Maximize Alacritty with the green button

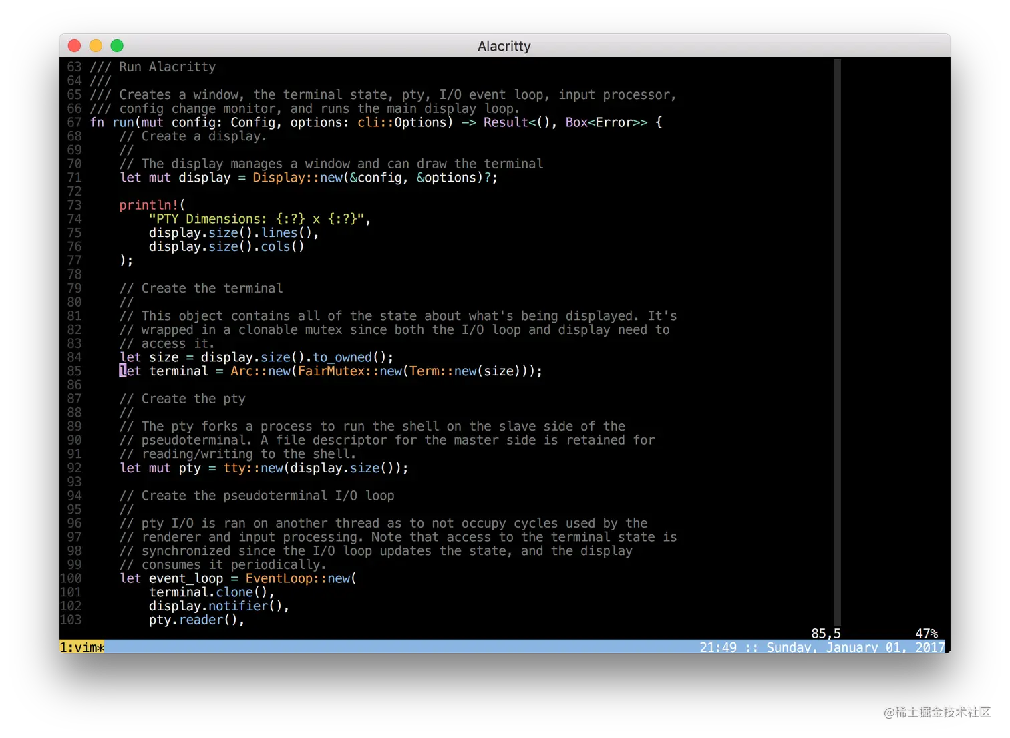[x=117, y=45]
